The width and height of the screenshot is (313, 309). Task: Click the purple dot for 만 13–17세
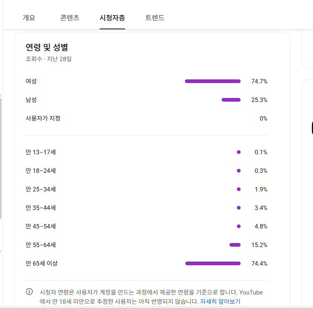tap(239, 152)
